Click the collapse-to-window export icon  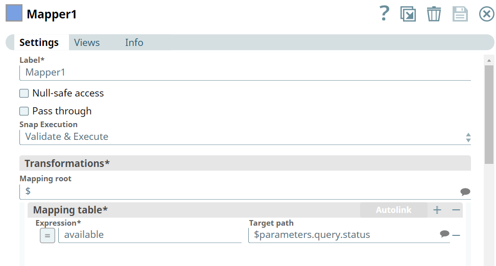[408, 14]
